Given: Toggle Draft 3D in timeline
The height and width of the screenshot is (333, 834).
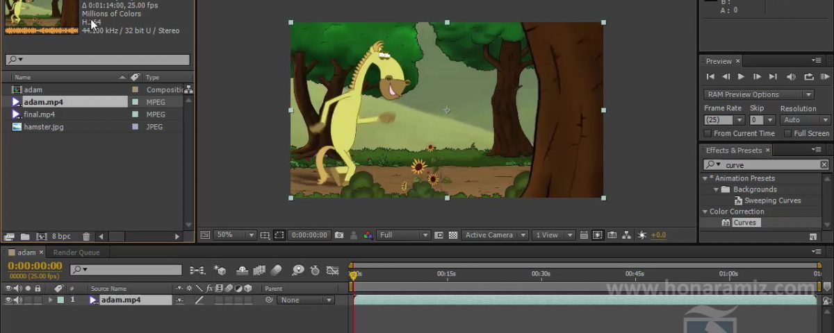Looking at the screenshot, I should pyautogui.click(x=220, y=271).
